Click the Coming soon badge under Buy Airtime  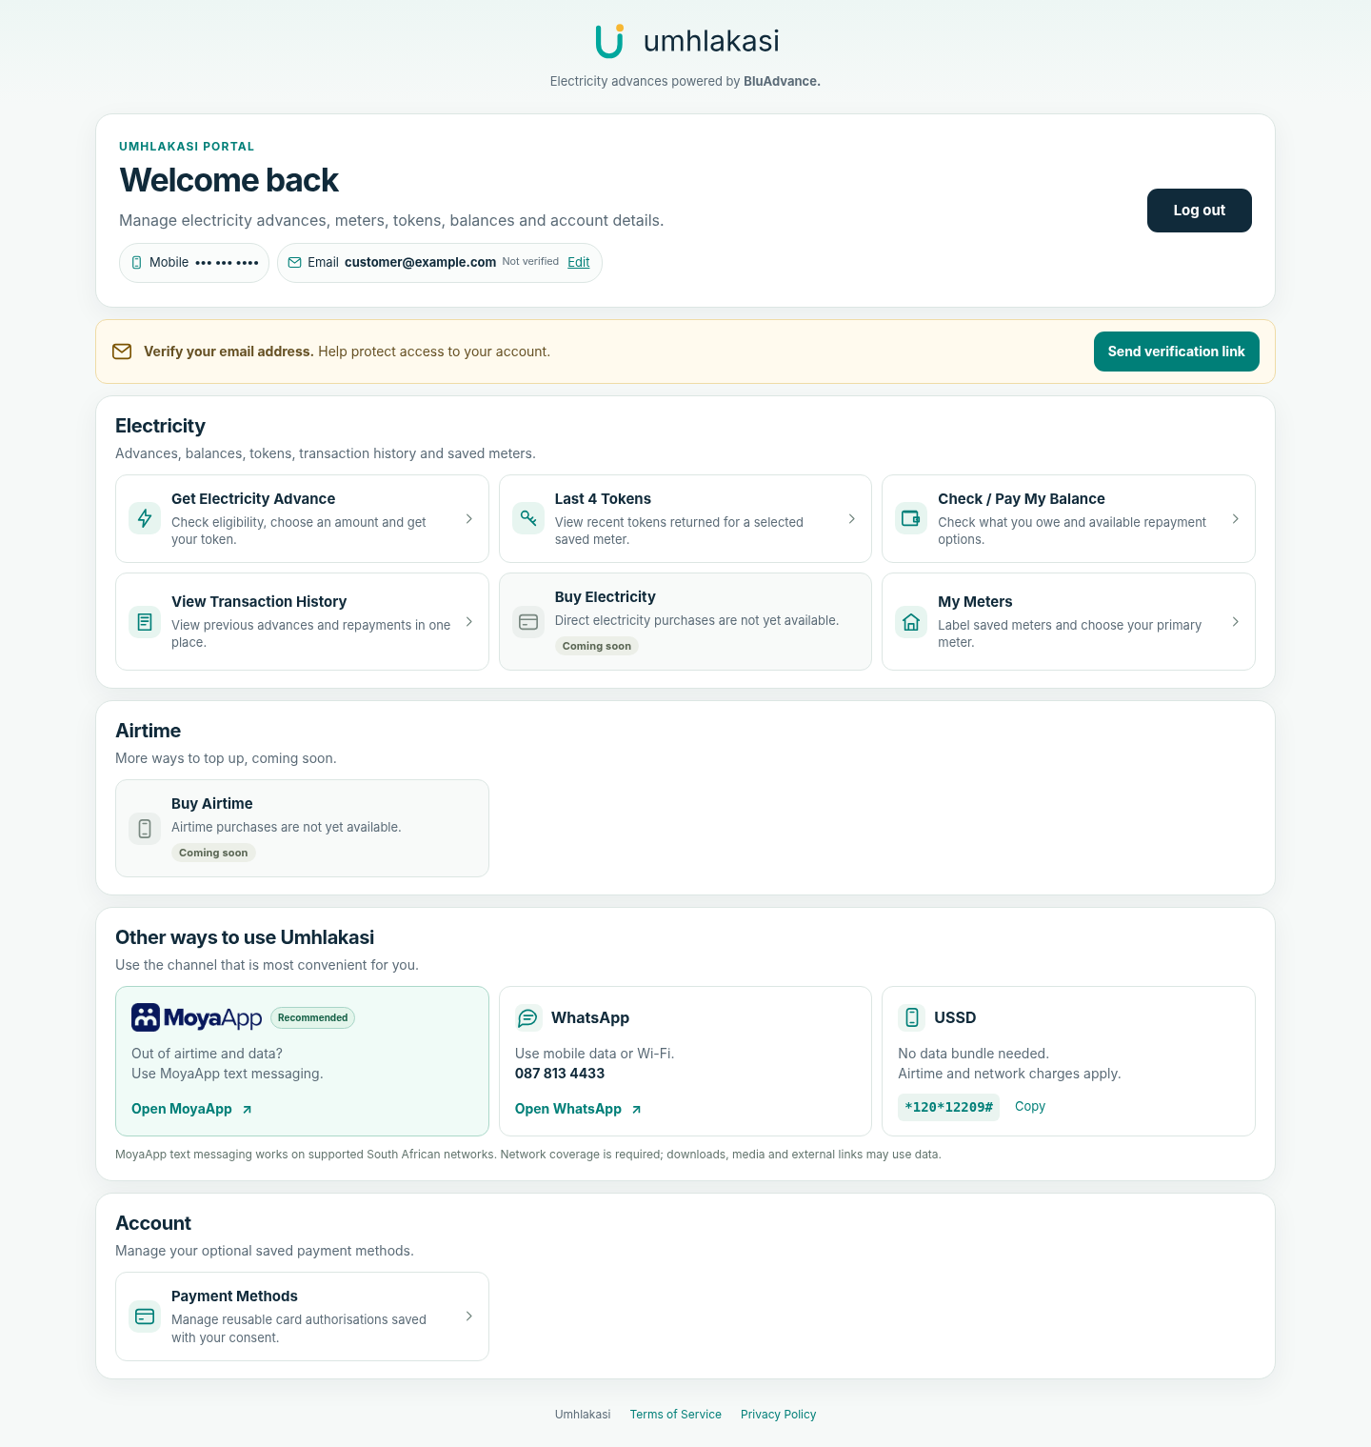pos(213,853)
